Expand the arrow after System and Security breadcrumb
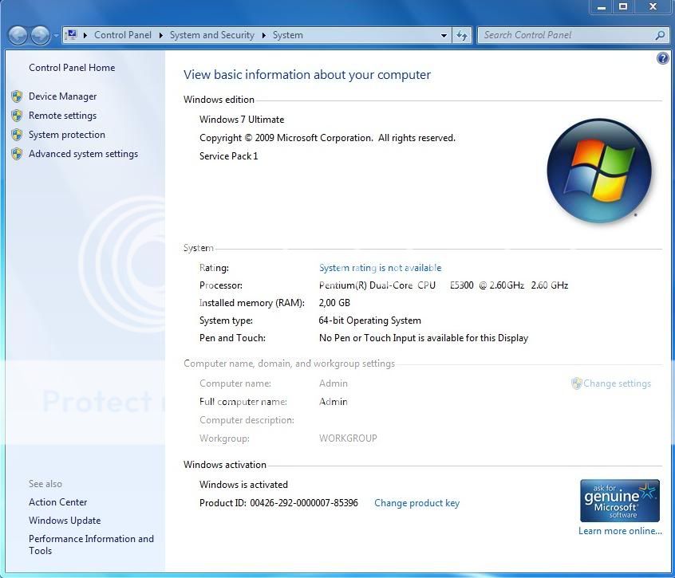The height and width of the screenshot is (578, 675). pyautogui.click(x=264, y=35)
